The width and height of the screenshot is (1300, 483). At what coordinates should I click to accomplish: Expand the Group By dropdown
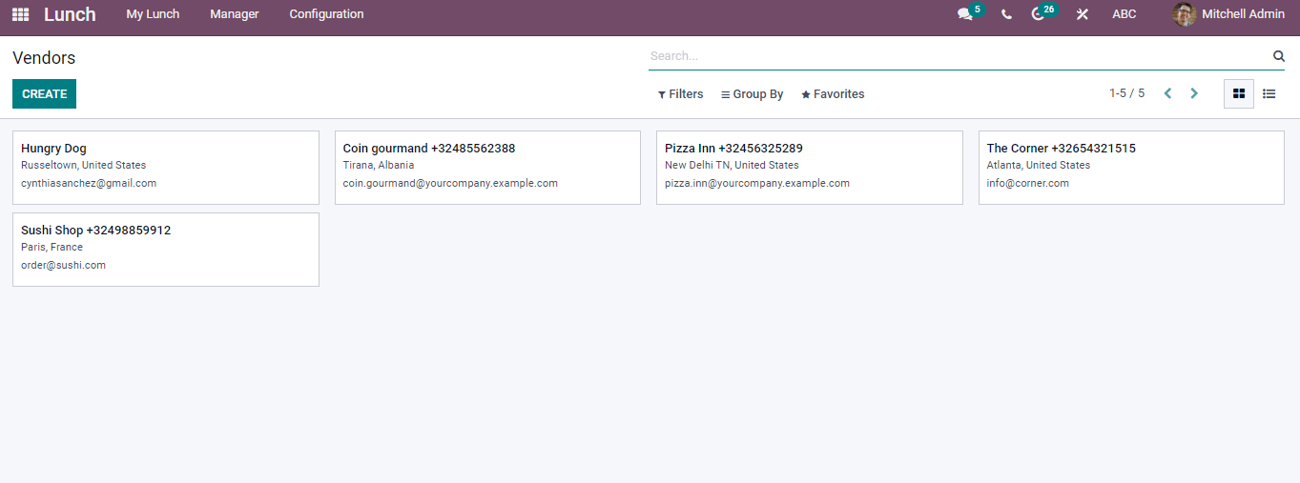click(x=753, y=94)
